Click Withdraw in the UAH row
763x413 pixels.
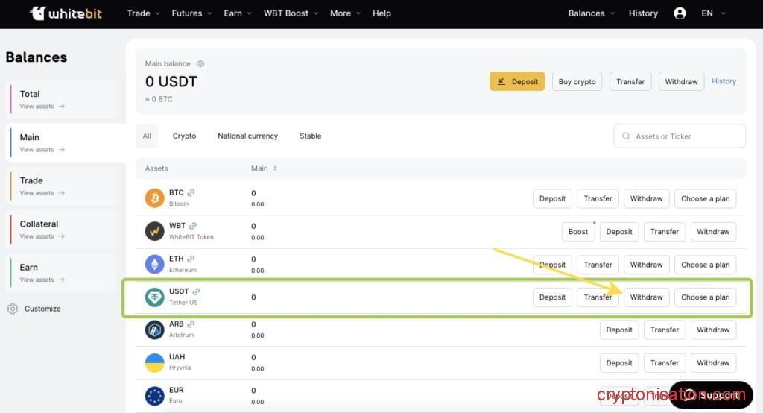pyautogui.click(x=713, y=363)
